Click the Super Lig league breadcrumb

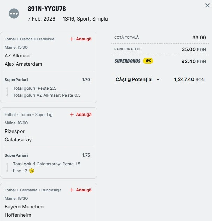tap(44, 115)
